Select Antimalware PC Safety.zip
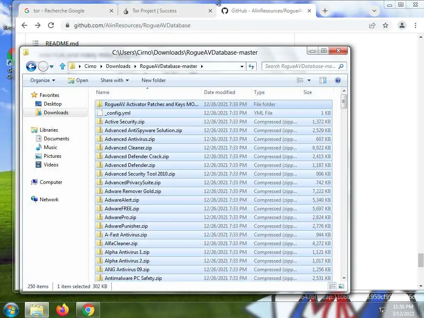The height and width of the screenshot is (318, 424). click(x=214, y=278)
